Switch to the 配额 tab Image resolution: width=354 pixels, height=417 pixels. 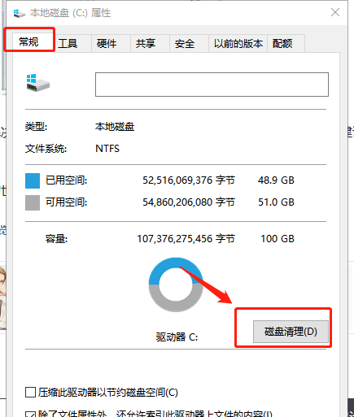click(286, 43)
